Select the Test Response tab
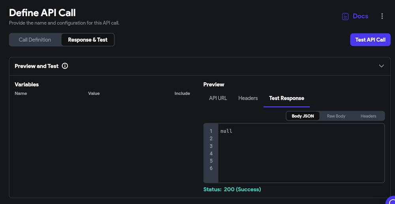 [x=286, y=98]
